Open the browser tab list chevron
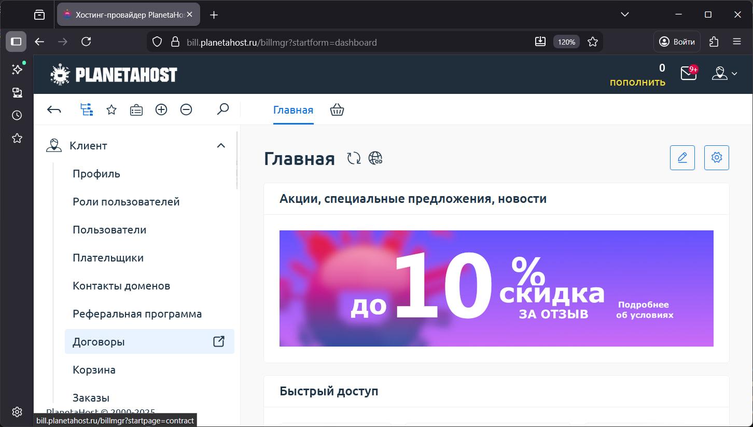 (x=624, y=15)
